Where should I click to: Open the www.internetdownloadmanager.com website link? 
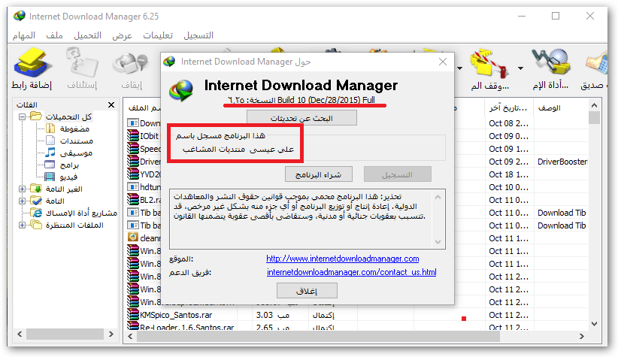coord(353,259)
